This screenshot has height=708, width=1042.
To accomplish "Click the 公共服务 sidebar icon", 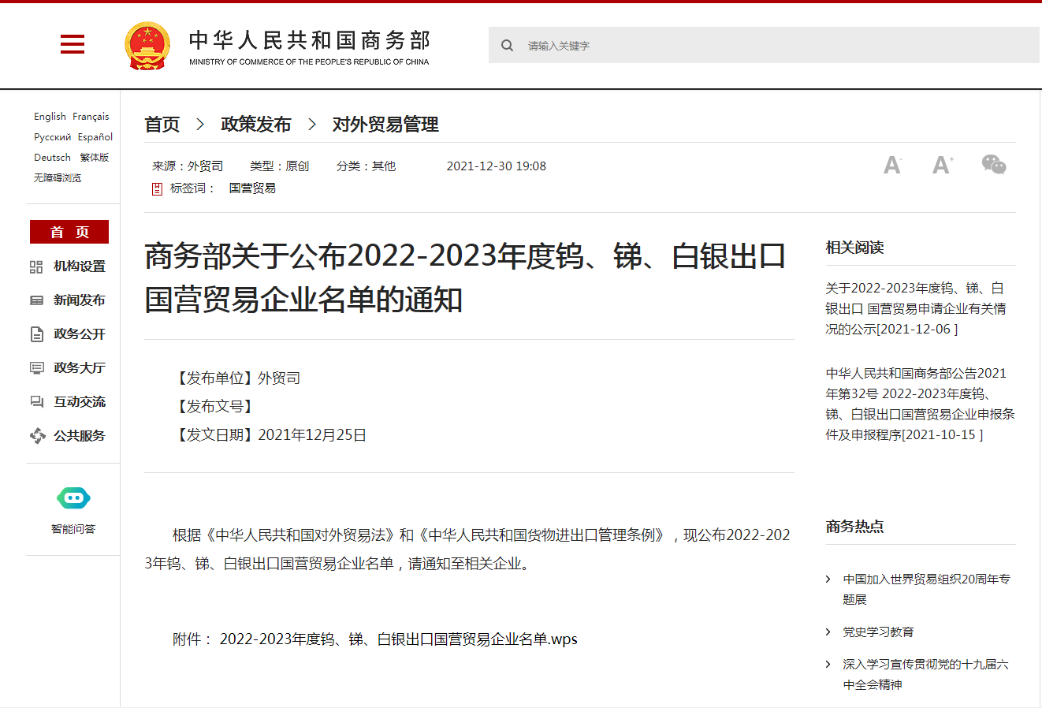I will [37, 436].
